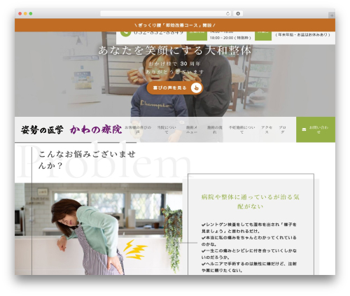Click the あなたを笑顔にする大和整体 hero headline
Screen dimensions: 350x296
click(x=175, y=50)
